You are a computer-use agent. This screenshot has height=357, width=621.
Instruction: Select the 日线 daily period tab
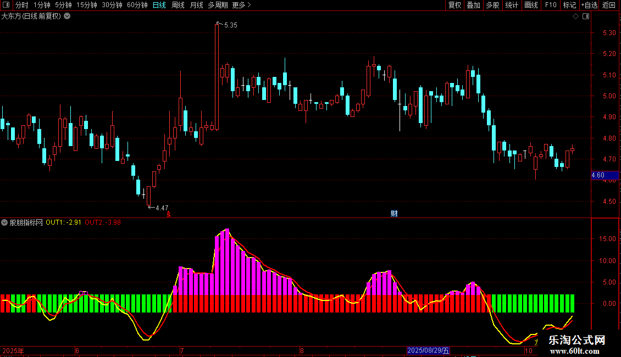(x=159, y=5)
